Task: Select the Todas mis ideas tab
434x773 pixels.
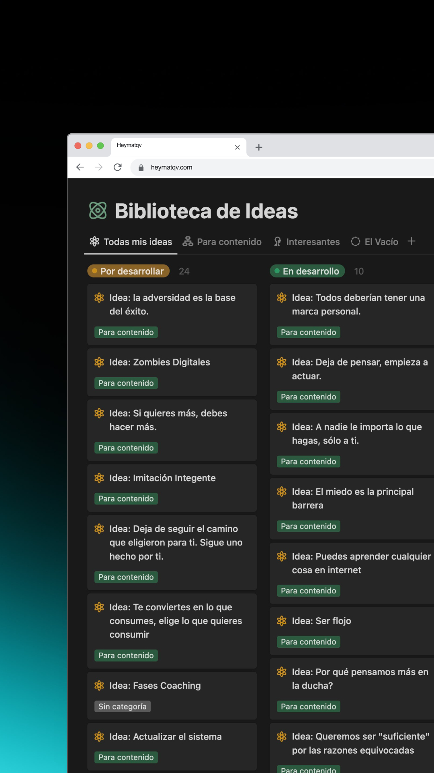Action: click(131, 242)
